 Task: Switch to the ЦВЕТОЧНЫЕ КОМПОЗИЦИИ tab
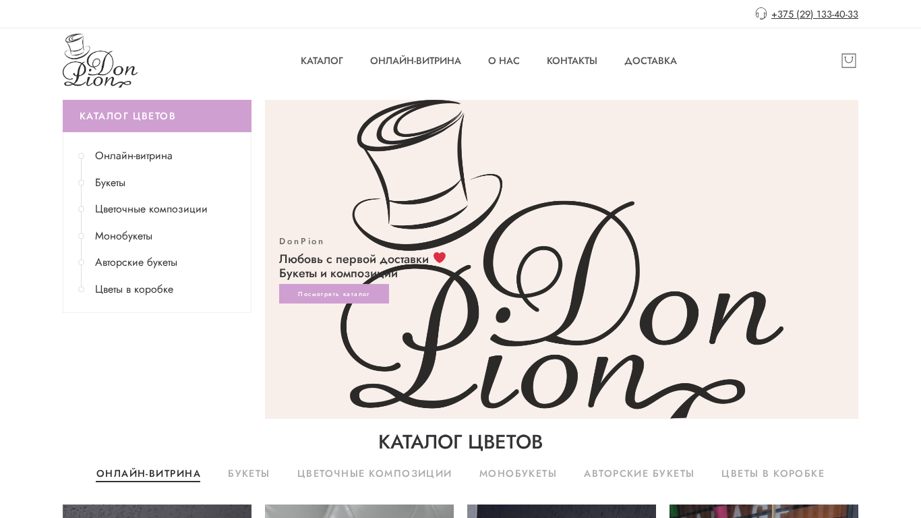374,473
